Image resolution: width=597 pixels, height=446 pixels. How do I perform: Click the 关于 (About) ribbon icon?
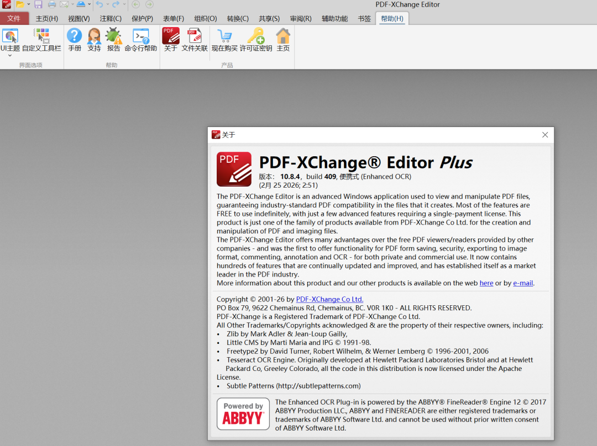[x=171, y=40]
